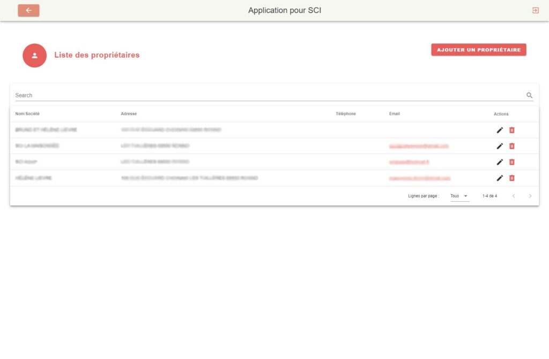
Task: Click Ajouter un propriétaire button
Action: coord(478,50)
